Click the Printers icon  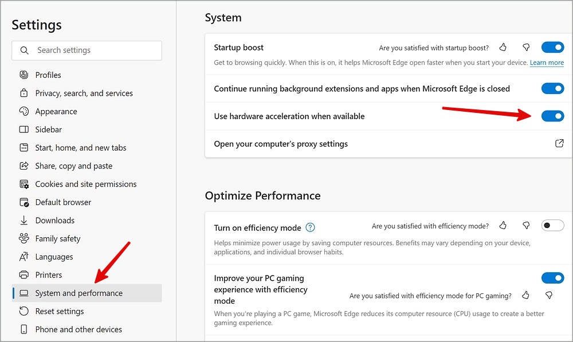(23, 275)
